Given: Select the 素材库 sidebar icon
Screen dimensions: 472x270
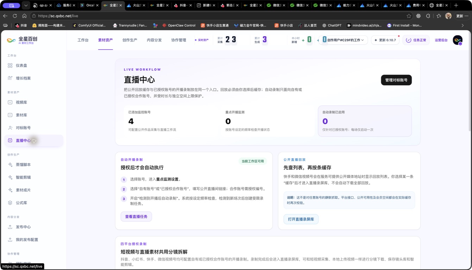Looking at the screenshot, I should click(10, 115).
